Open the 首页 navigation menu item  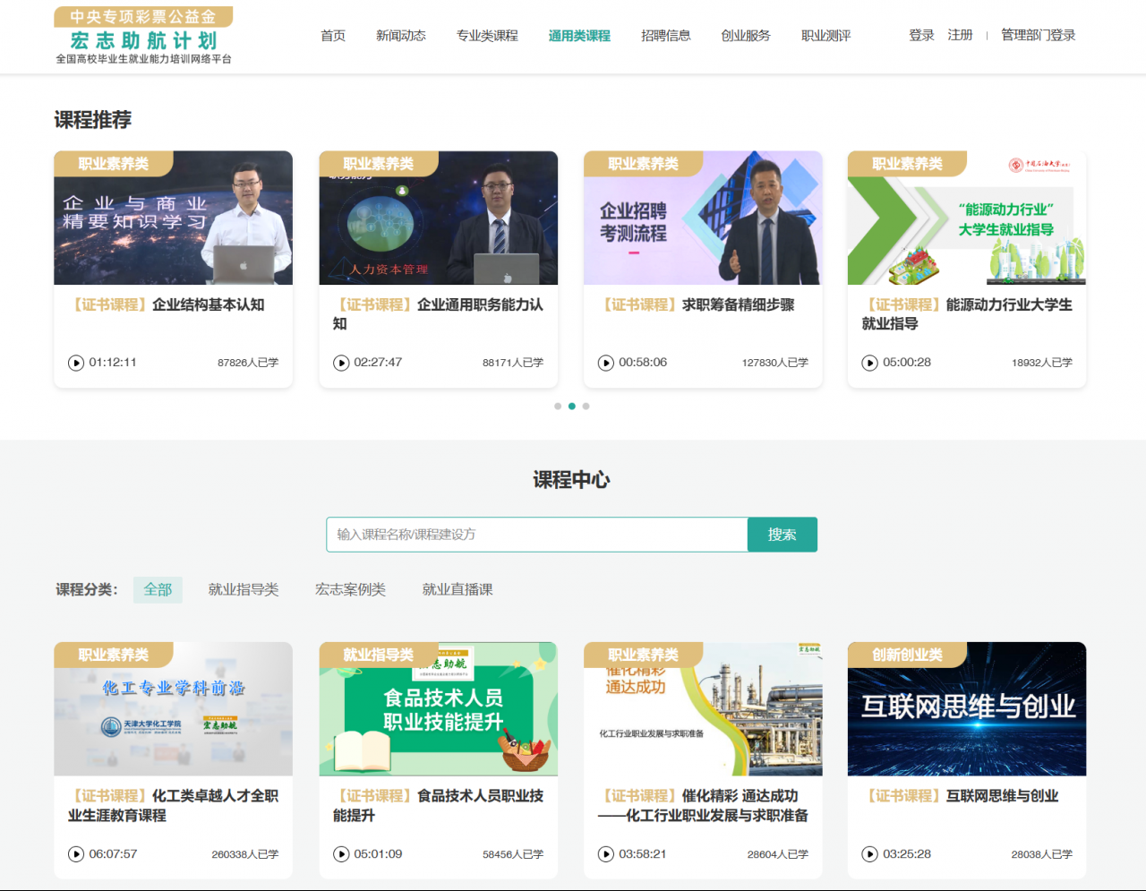(x=332, y=36)
